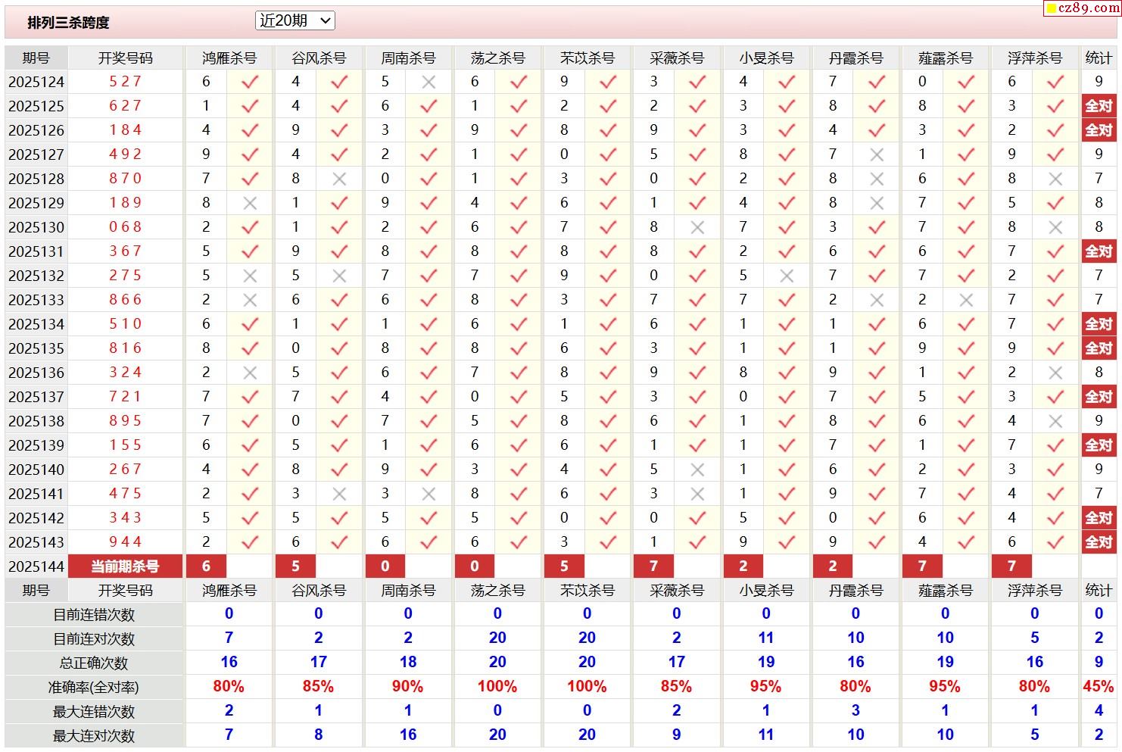Click the 目前连对次数 row label
This screenshot has width=1122, height=752.
[94, 639]
